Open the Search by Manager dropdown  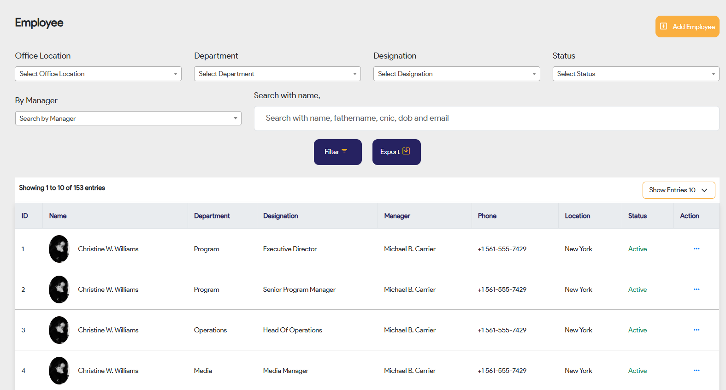pyautogui.click(x=128, y=118)
